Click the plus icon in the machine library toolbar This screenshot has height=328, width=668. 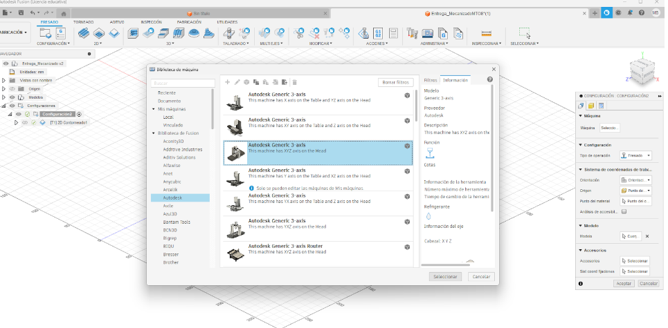(228, 82)
